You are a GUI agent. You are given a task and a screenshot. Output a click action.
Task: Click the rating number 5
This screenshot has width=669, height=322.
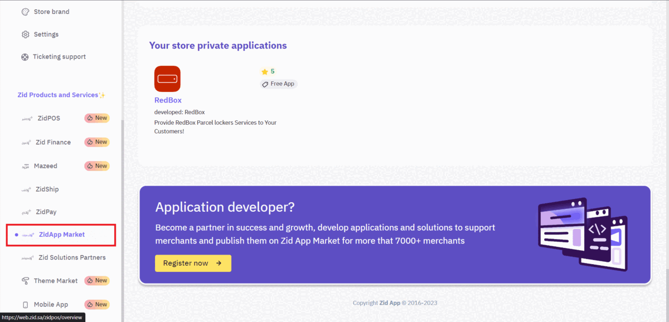[x=273, y=71]
